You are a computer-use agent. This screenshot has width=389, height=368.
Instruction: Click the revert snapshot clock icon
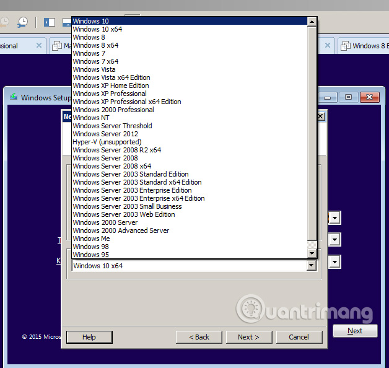point(4,22)
